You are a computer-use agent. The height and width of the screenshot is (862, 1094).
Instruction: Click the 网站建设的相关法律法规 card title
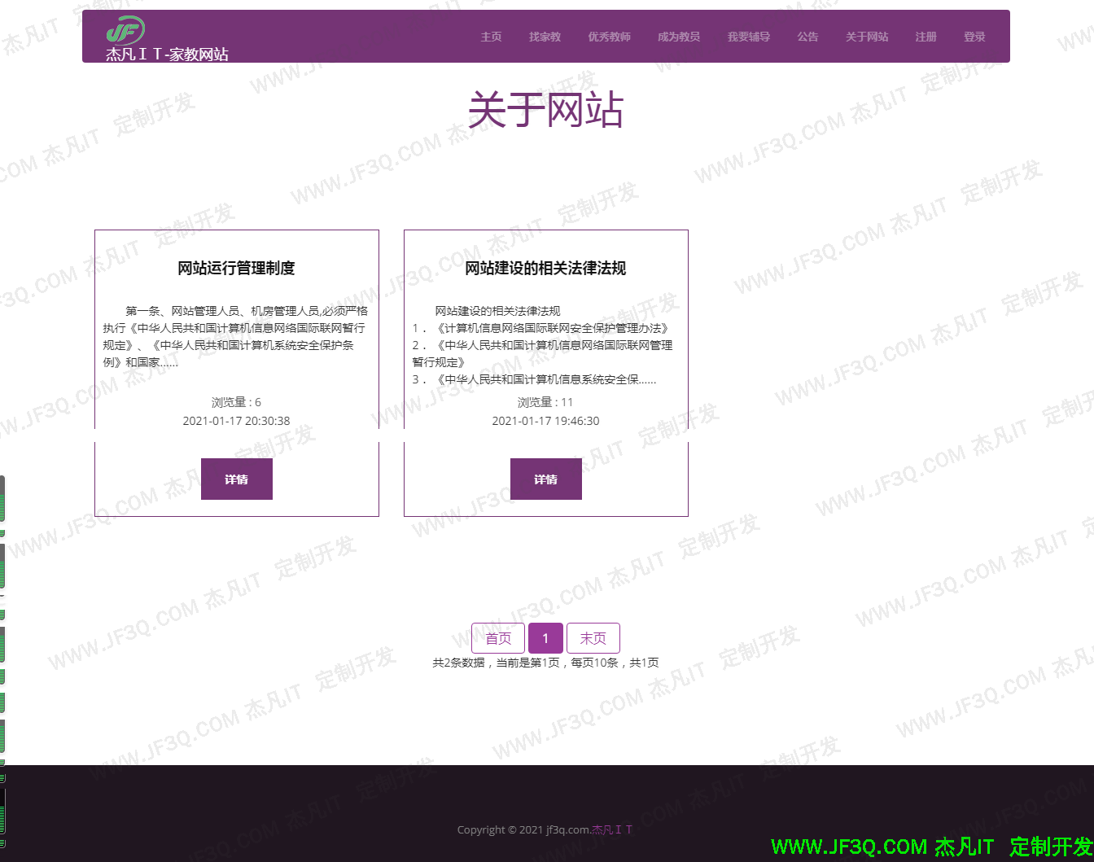tap(545, 268)
